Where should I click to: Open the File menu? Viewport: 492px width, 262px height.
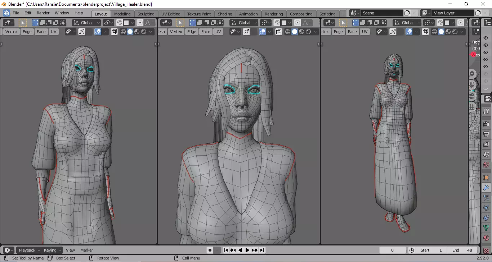point(16,13)
